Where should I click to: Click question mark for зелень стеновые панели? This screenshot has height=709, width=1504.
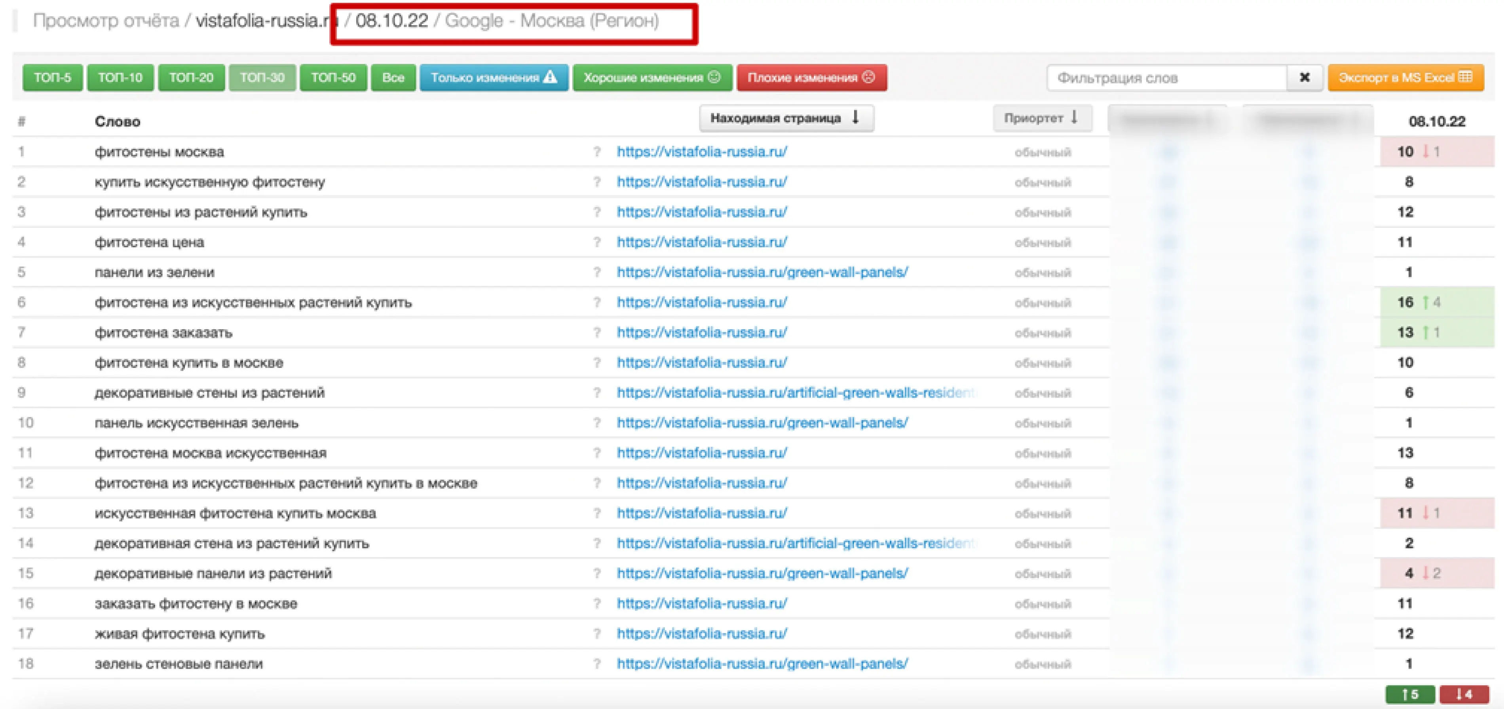597,664
